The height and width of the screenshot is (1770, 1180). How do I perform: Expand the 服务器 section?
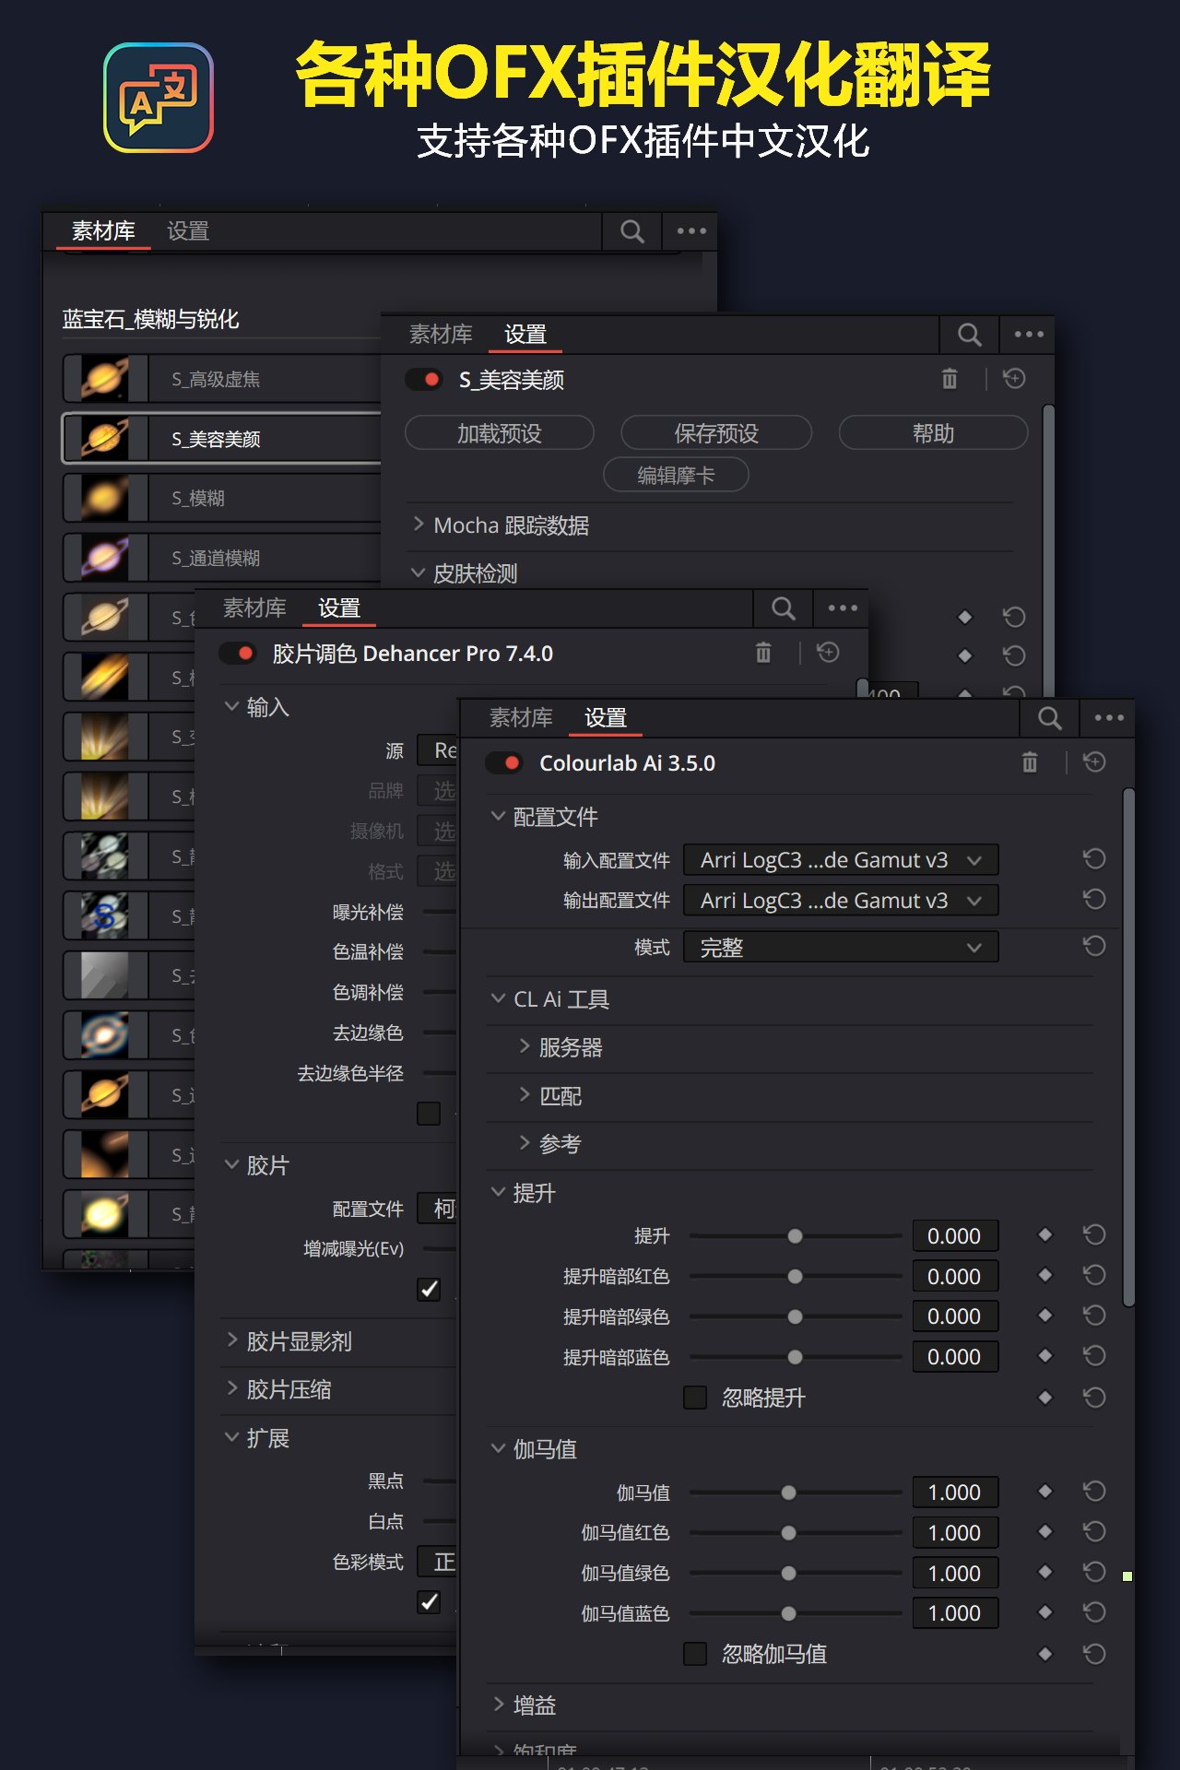click(x=525, y=1046)
